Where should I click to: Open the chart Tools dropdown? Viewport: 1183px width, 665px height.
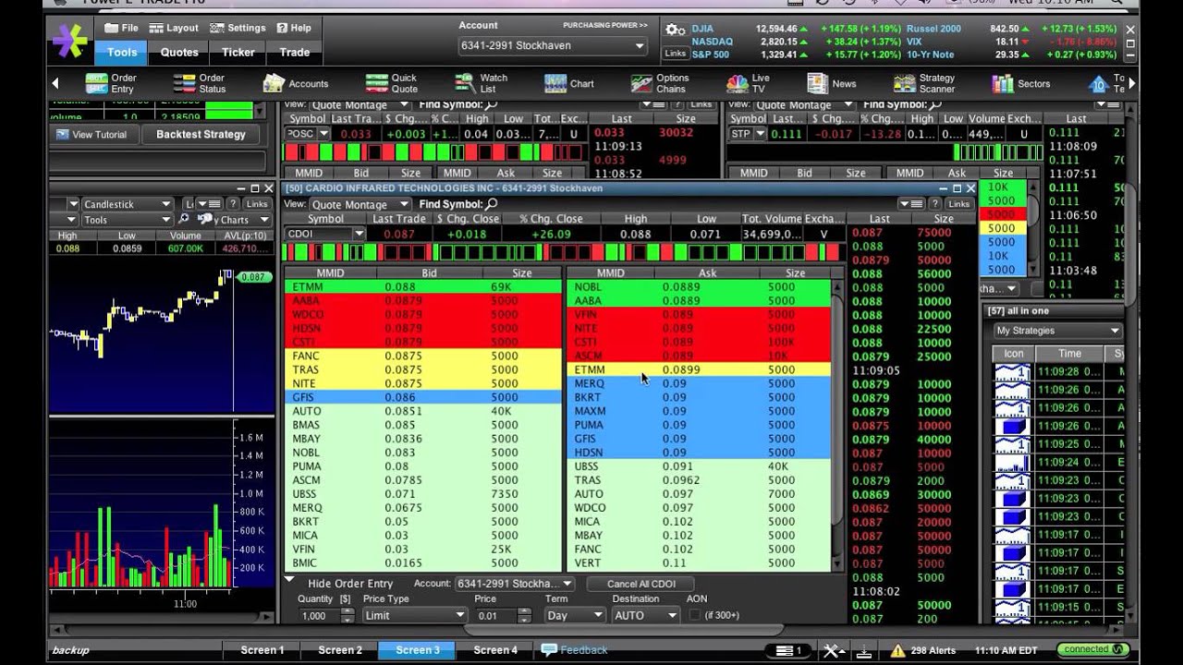(127, 220)
